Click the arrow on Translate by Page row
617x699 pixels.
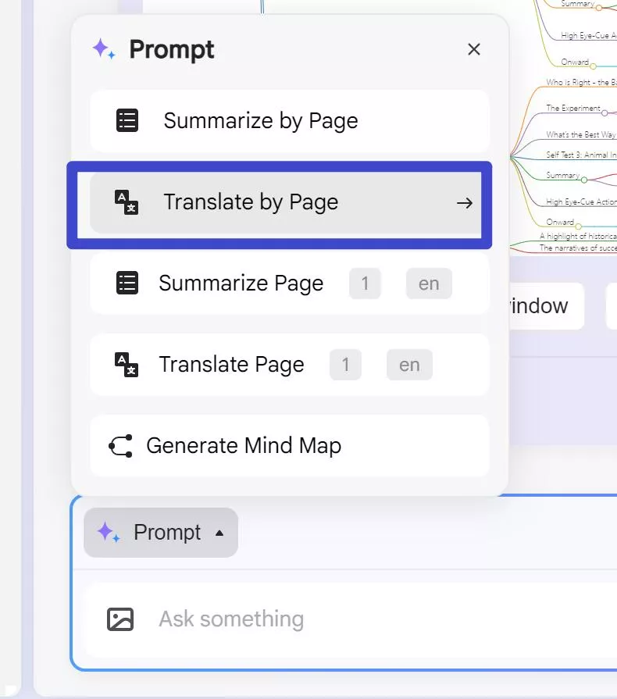[465, 203]
